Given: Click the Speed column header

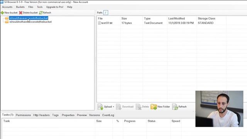Looking at the screenshot, I should point(176,121).
